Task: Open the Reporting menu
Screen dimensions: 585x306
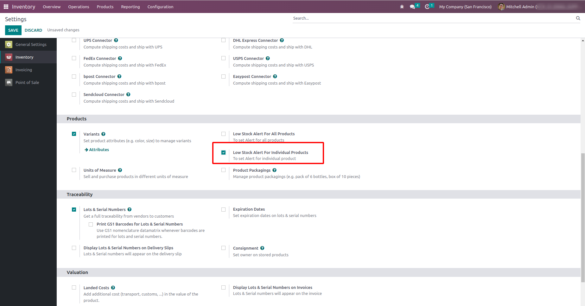Action: pos(130,7)
